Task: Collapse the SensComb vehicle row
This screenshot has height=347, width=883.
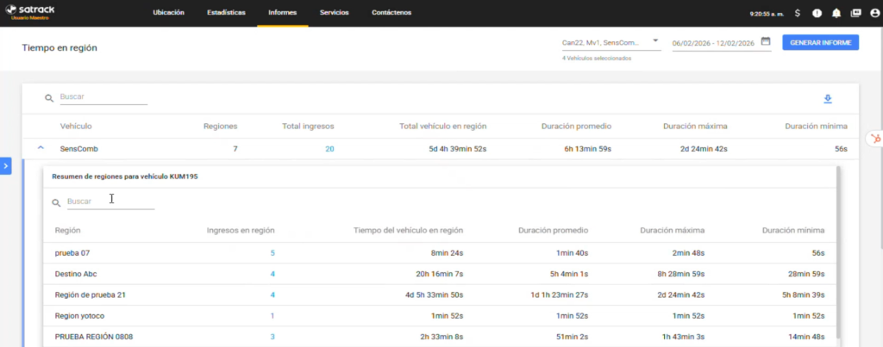Action: [x=40, y=148]
